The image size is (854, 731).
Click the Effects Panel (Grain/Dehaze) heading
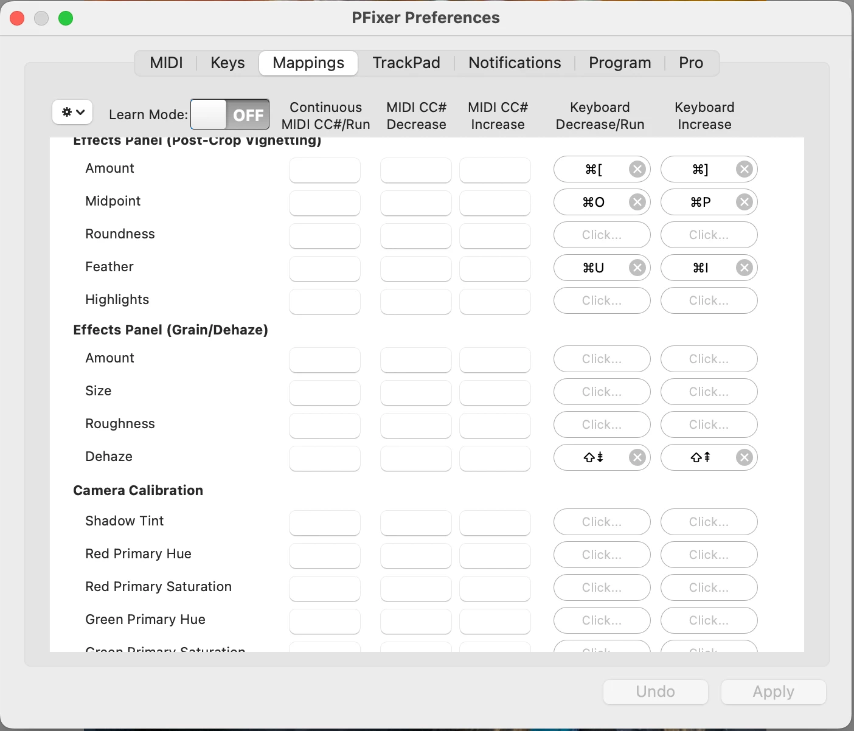(171, 330)
